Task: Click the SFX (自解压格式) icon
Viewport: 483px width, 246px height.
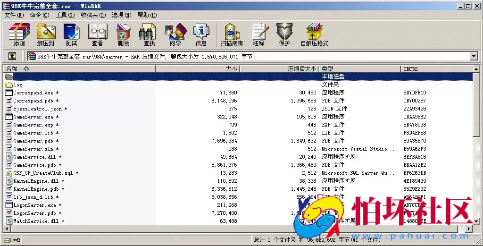Action: point(315,34)
